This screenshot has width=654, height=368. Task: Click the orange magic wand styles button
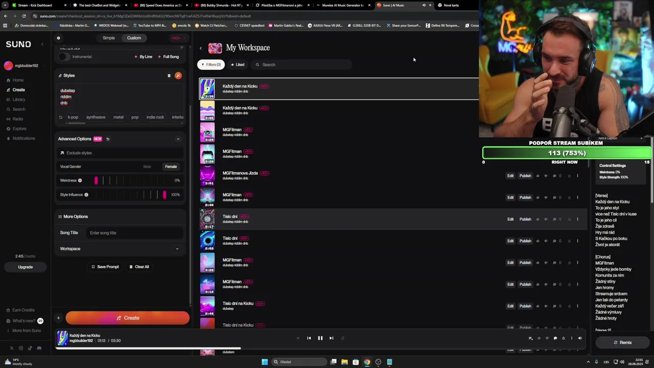click(178, 76)
